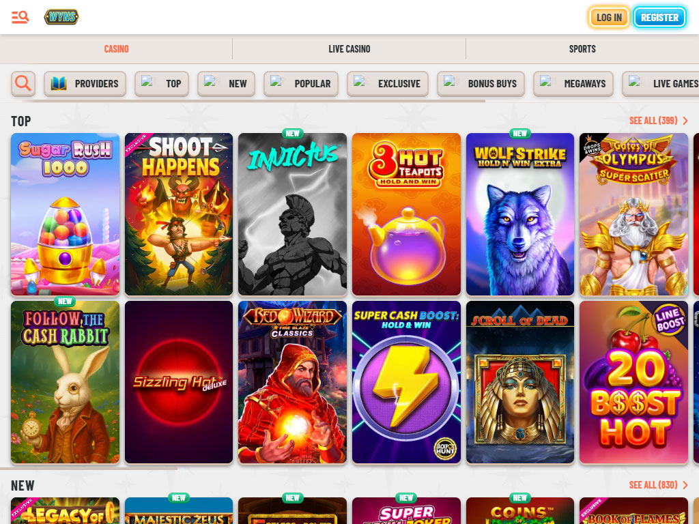The width and height of the screenshot is (699, 524).
Task: Open Coins game tile in New section
Action: [x=520, y=510]
